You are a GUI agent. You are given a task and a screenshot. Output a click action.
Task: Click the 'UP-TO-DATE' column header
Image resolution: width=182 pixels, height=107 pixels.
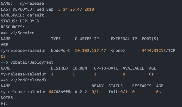pyautogui.click(x=106, y=68)
